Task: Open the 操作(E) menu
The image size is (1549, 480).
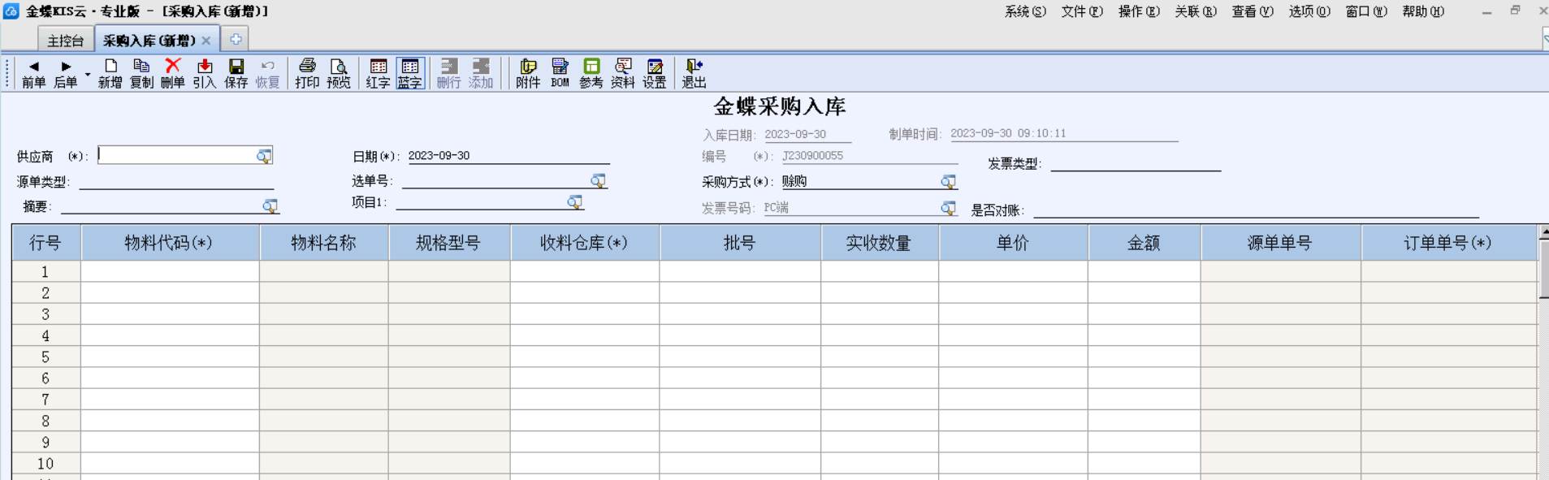Action: (x=1139, y=11)
